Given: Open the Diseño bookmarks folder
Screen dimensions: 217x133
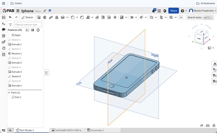Looking at the screenshot, I should click(16, 3).
